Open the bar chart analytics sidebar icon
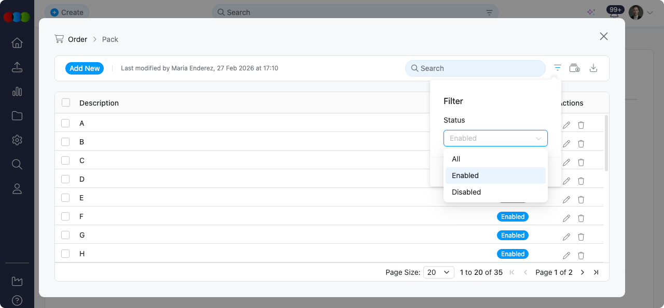This screenshot has height=308, width=664. [17, 92]
